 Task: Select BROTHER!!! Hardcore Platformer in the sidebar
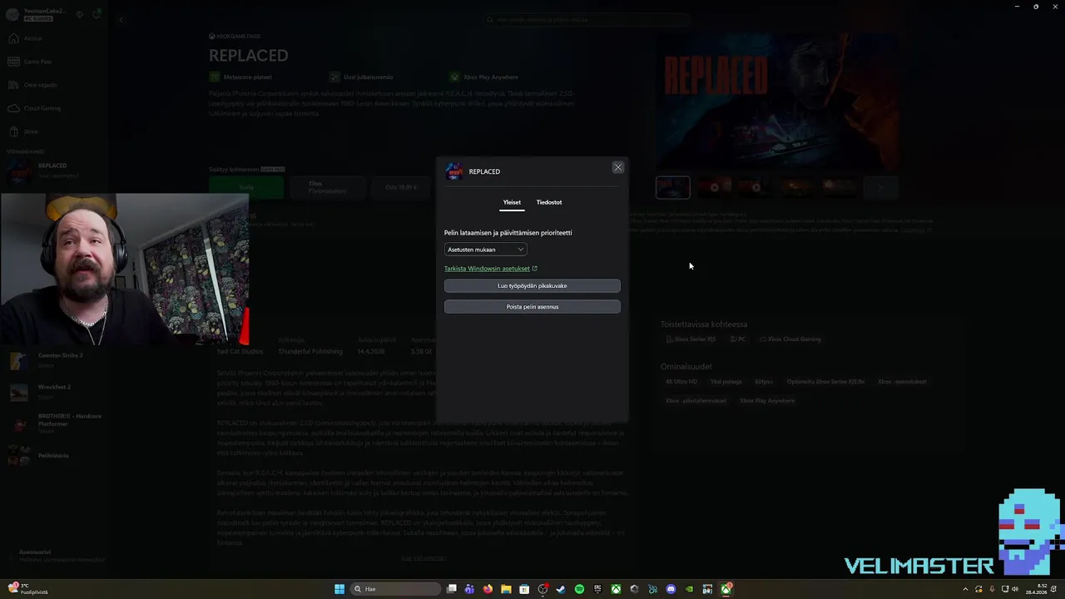pyautogui.click(x=54, y=423)
